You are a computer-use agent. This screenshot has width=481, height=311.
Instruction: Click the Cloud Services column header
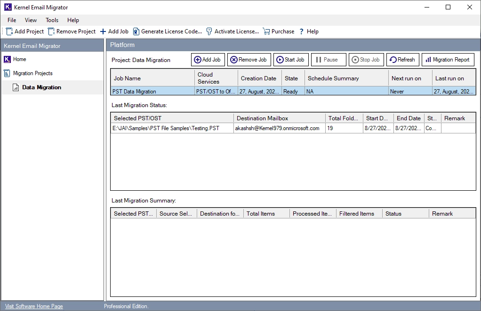[216, 78]
